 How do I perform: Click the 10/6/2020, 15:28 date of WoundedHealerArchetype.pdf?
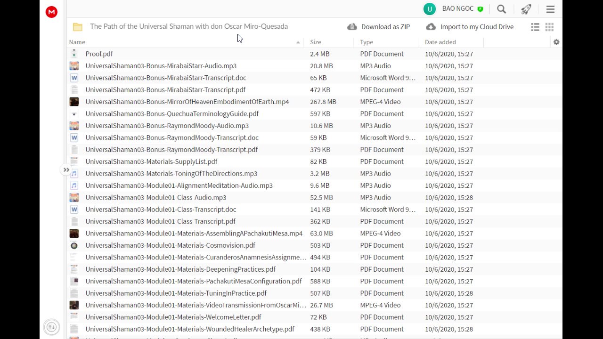(449, 329)
